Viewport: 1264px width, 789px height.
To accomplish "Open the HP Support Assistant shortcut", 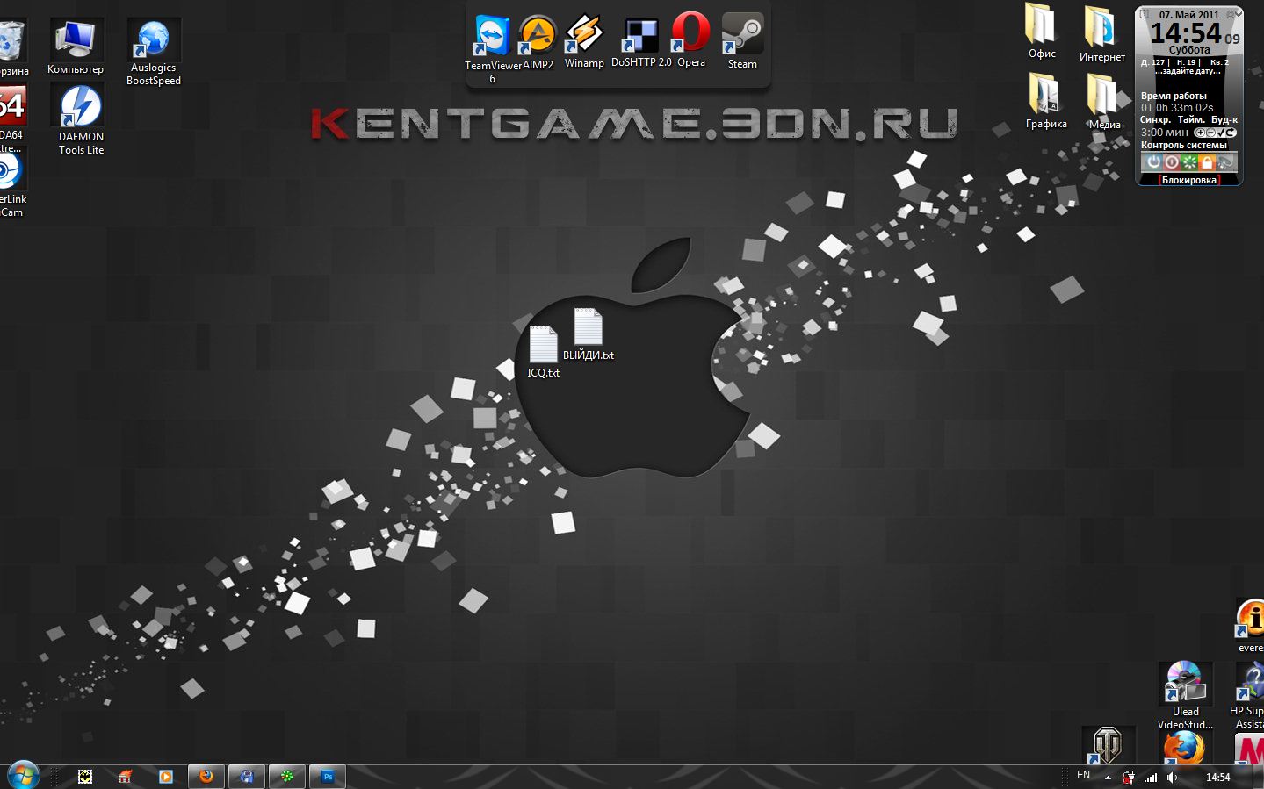I will point(1247,695).
